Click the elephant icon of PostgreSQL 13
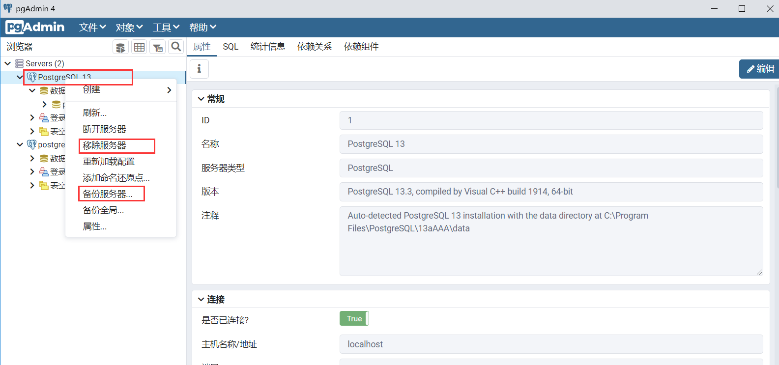This screenshot has height=365, width=779. pos(31,77)
